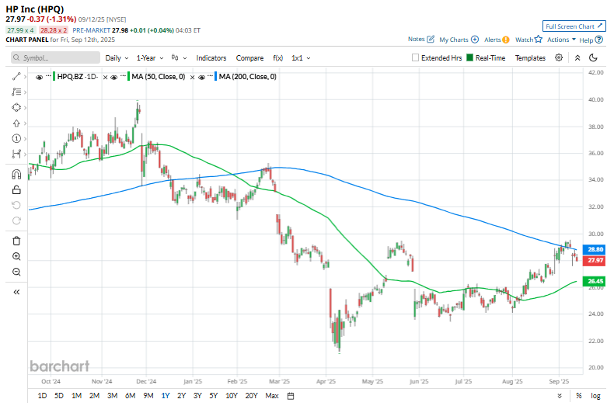607x406 pixels.
Task: Collapse the chart toolbar with up chevrons
Action: coord(577,58)
